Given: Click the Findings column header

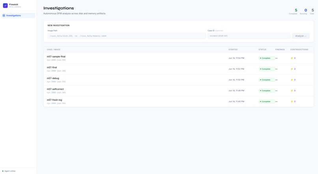Looking at the screenshot, I should point(280,50).
